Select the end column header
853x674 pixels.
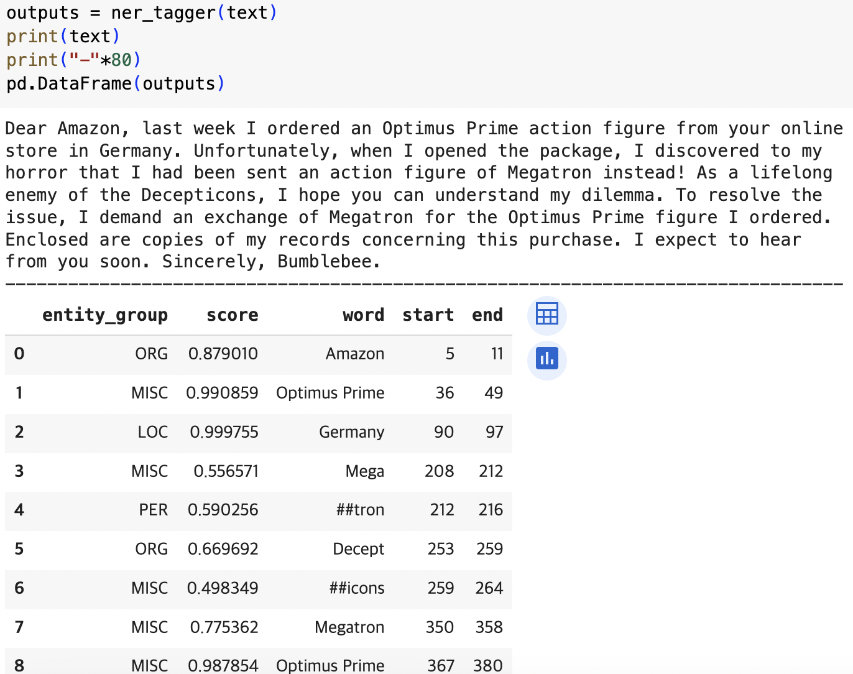point(487,315)
